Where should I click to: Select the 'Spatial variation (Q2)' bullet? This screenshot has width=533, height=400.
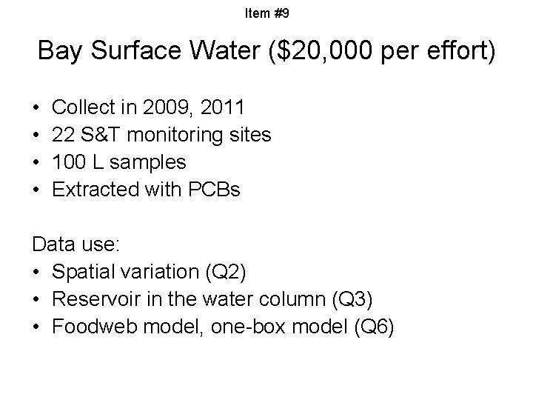(x=149, y=272)
